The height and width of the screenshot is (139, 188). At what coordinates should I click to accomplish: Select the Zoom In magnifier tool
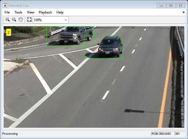tap(7, 19)
